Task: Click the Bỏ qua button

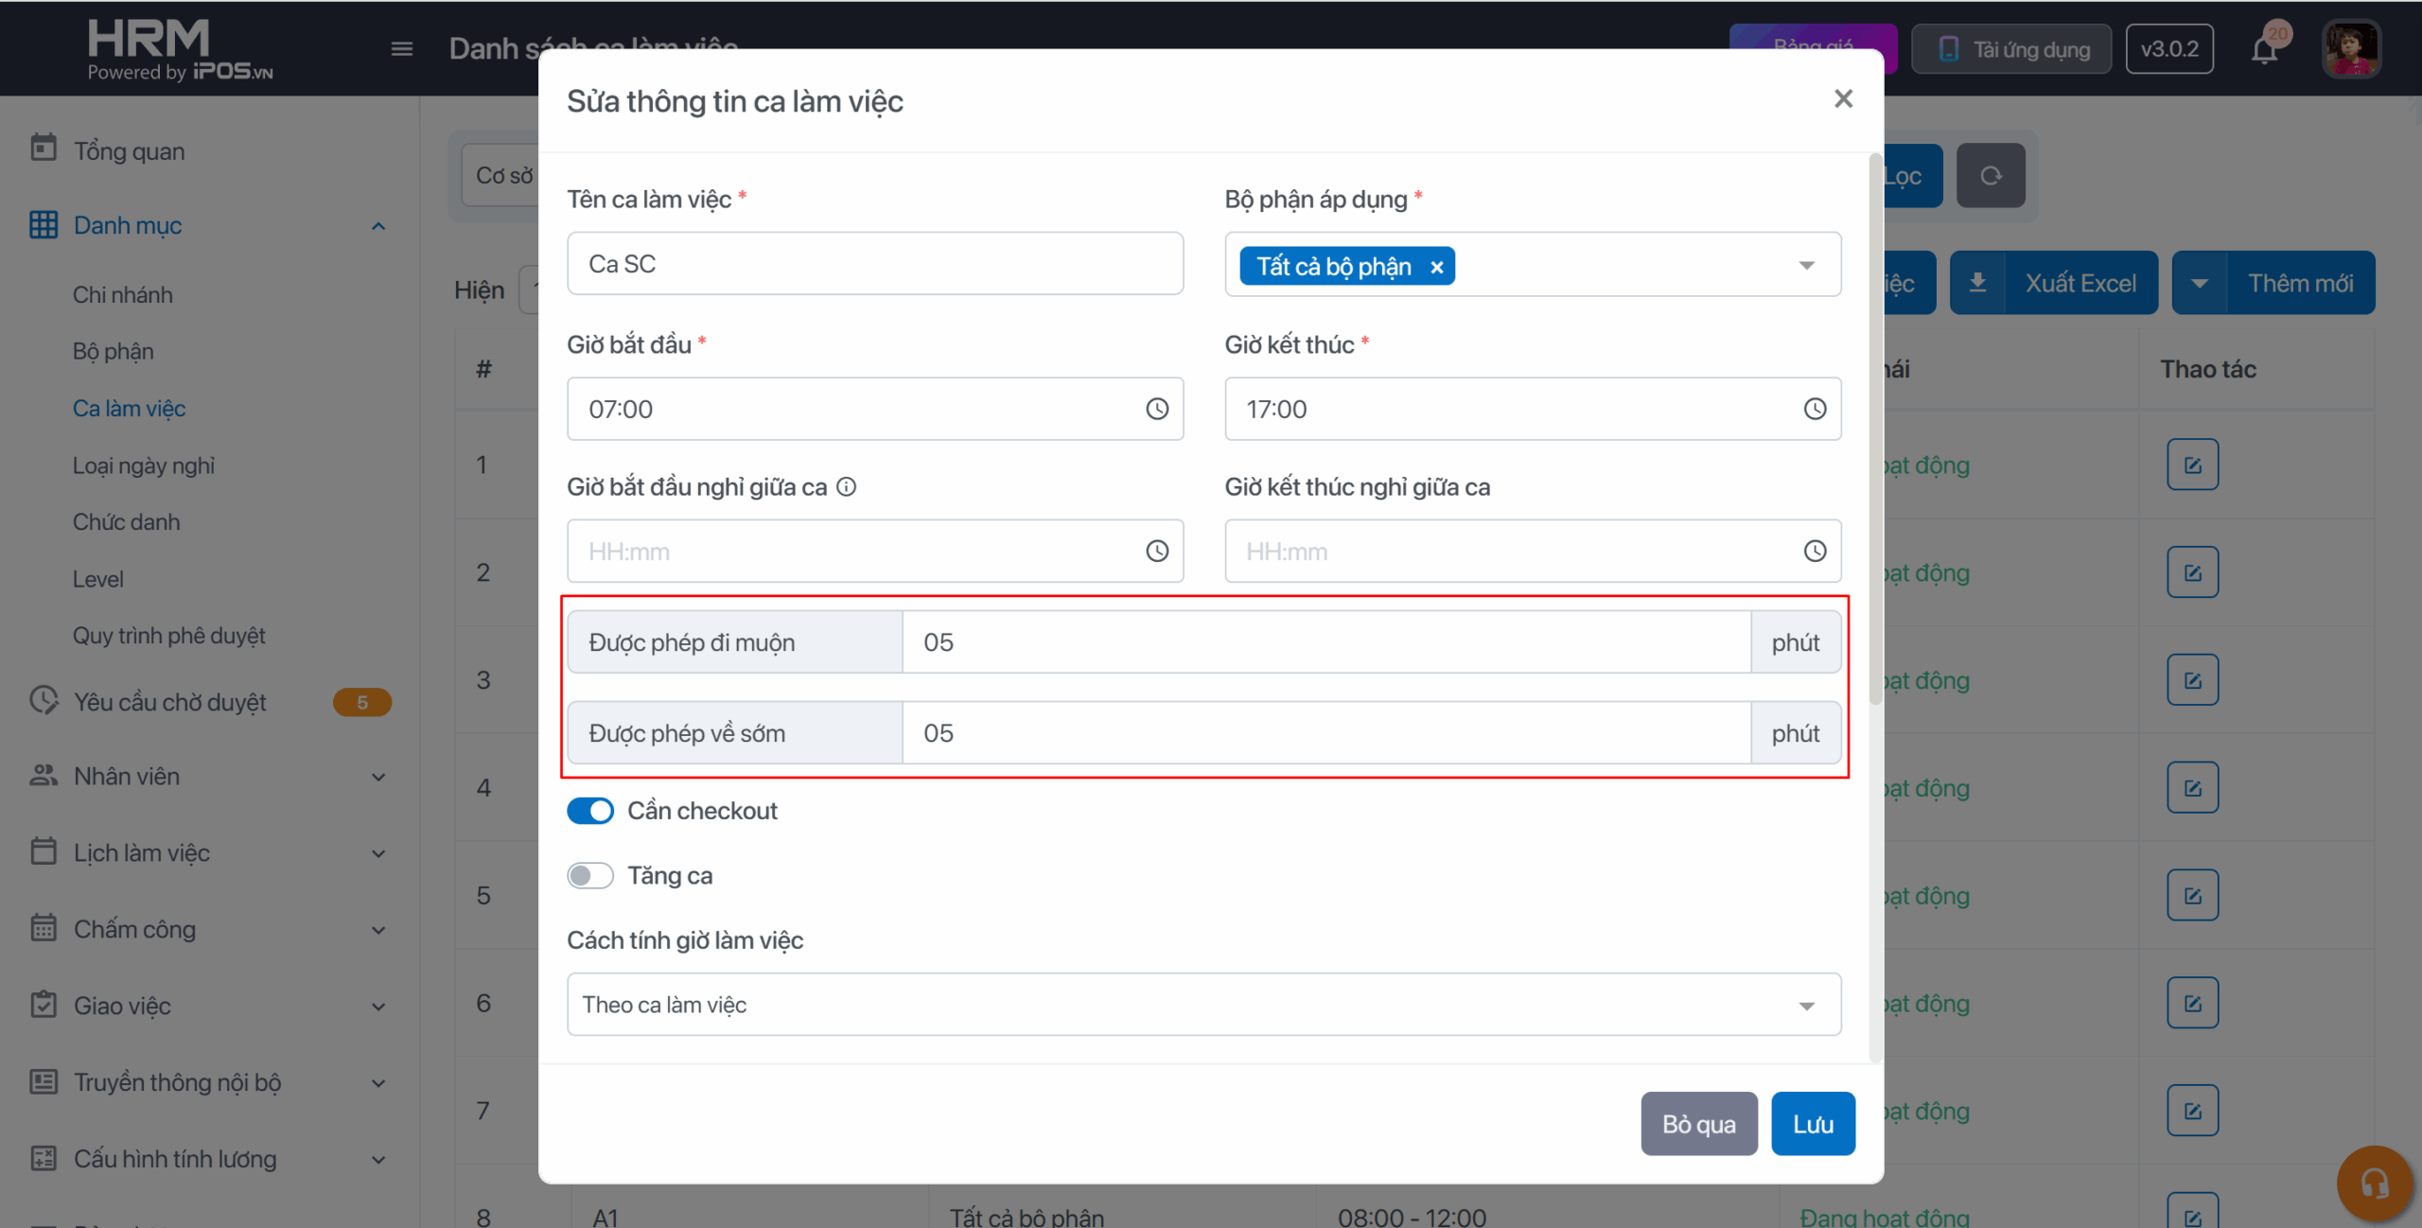Action: point(1698,1124)
